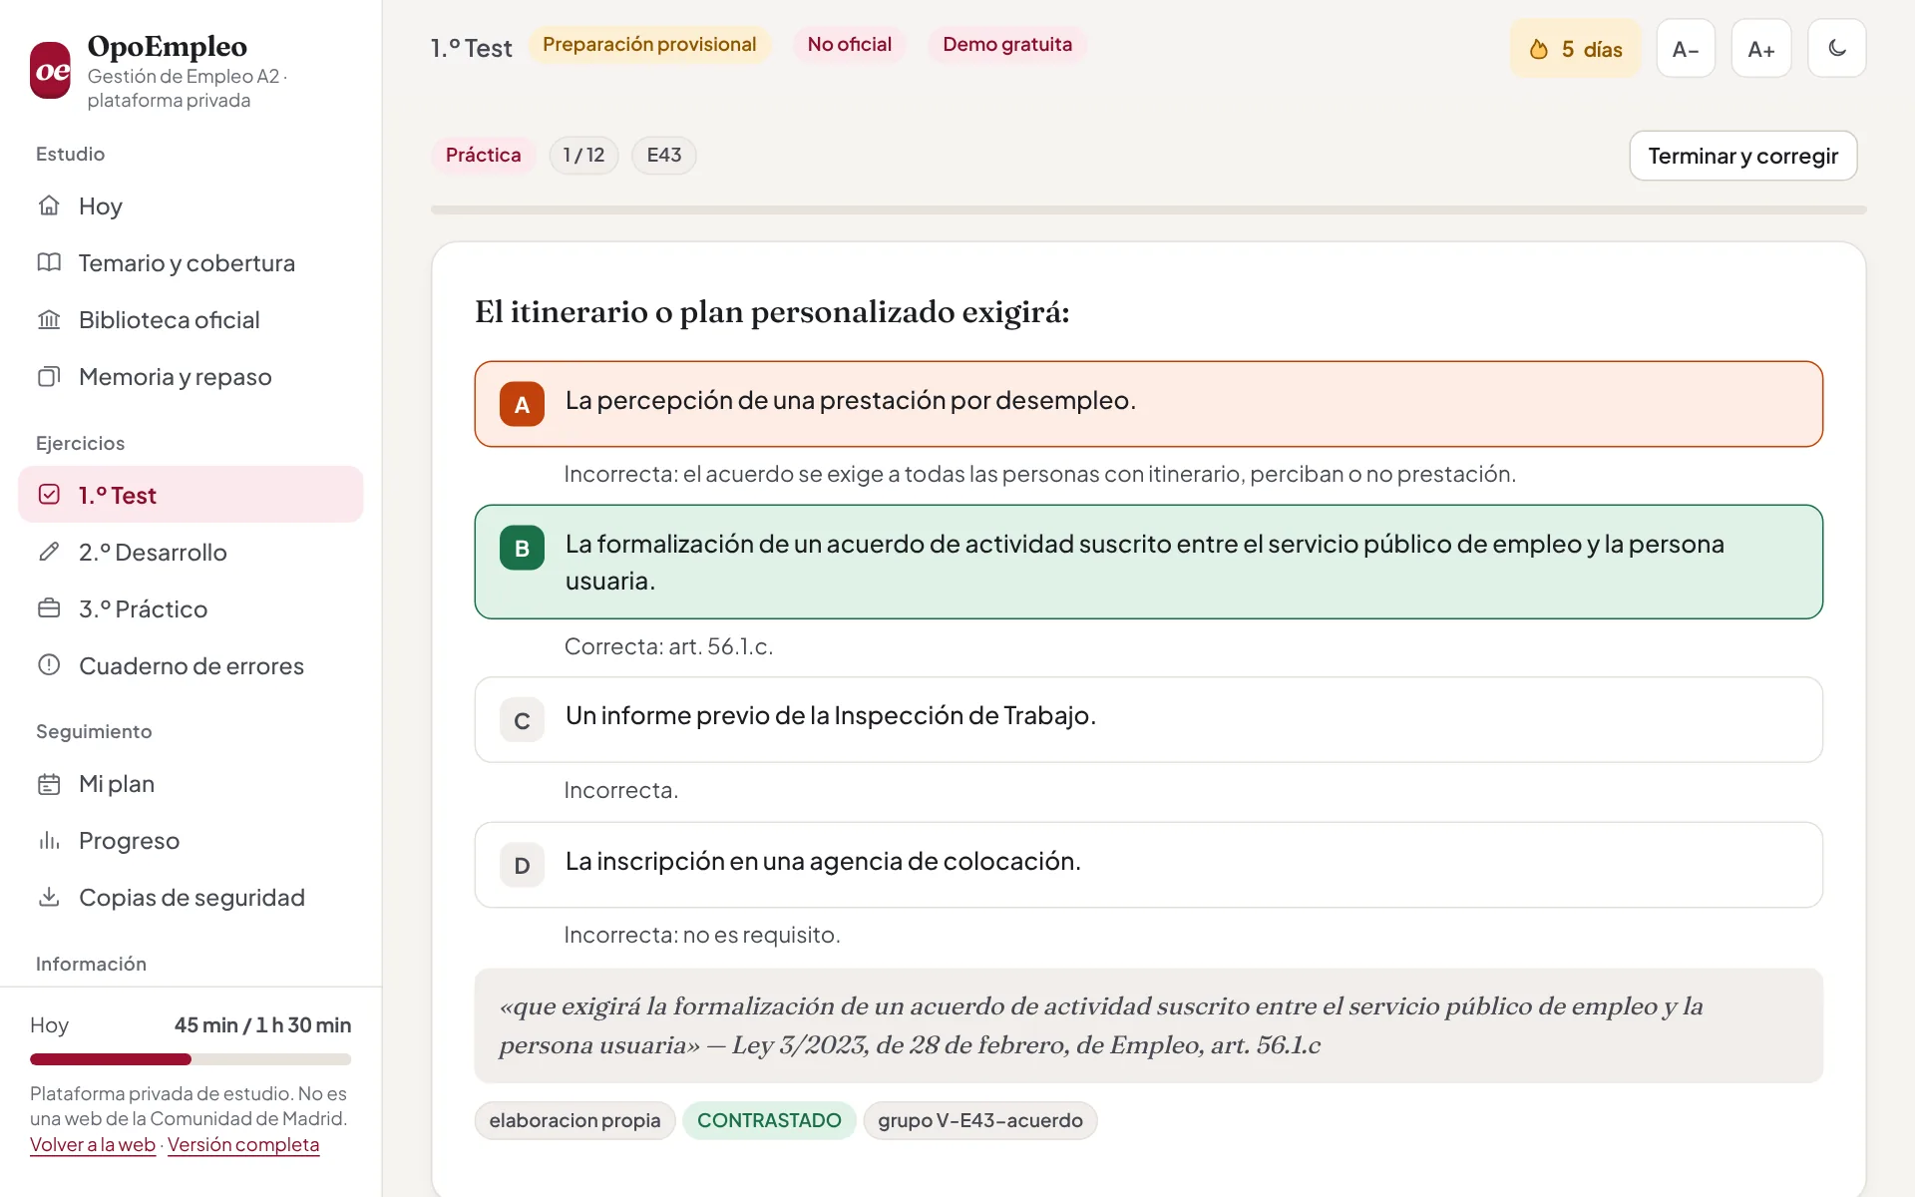Click the daily study time progress bar
1915x1197 pixels.
191,1059
